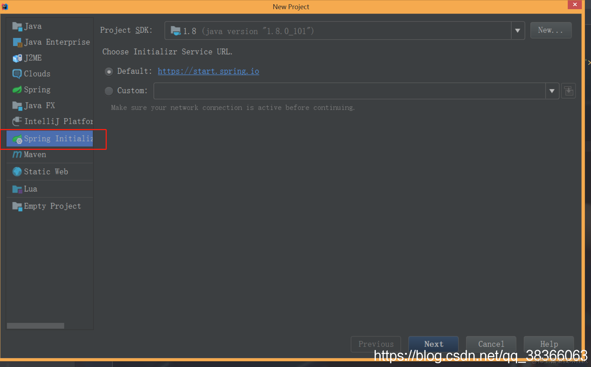Click the green Spring leaf icon
The height and width of the screenshot is (367, 591).
pyautogui.click(x=17, y=90)
